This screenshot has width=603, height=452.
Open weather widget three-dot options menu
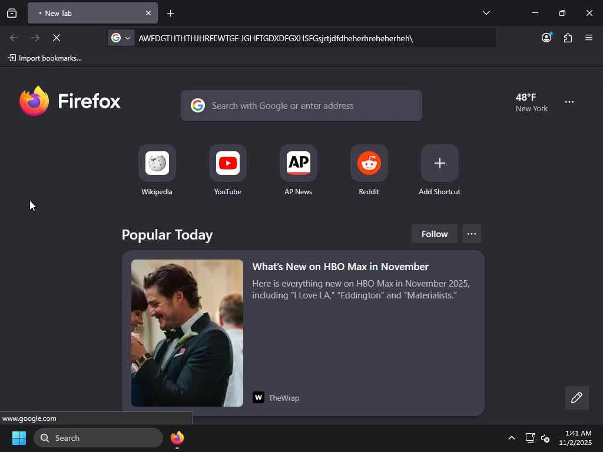569,102
